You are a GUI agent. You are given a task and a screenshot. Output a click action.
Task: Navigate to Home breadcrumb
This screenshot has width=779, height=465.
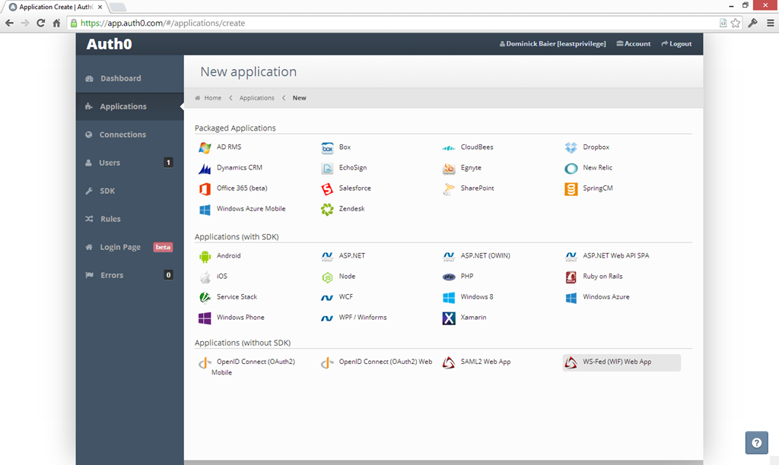point(212,98)
